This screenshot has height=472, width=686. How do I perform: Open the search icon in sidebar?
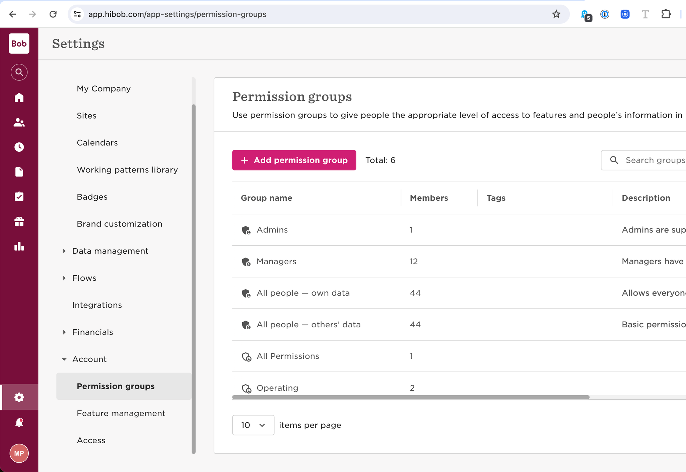pyautogui.click(x=19, y=72)
